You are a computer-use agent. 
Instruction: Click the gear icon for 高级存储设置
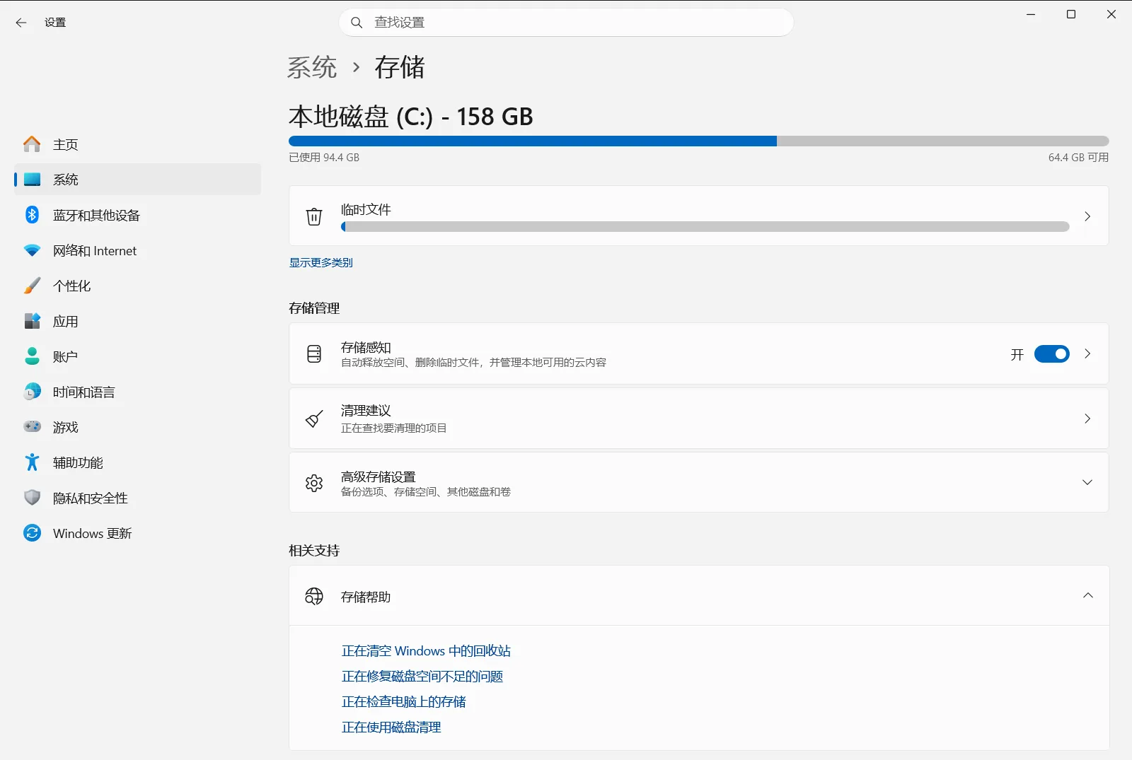(314, 483)
